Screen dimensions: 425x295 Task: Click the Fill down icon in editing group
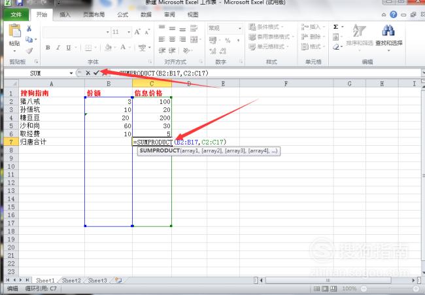[336, 37]
